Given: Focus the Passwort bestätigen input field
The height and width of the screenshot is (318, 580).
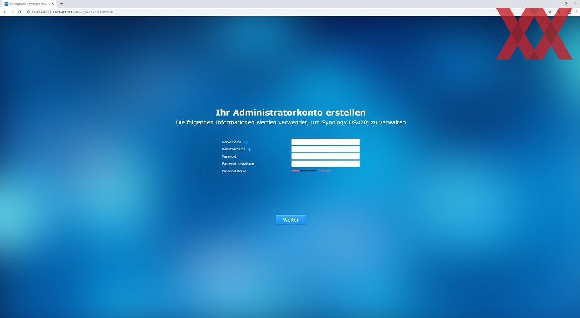Looking at the screenshot, I should click(325, 164).
